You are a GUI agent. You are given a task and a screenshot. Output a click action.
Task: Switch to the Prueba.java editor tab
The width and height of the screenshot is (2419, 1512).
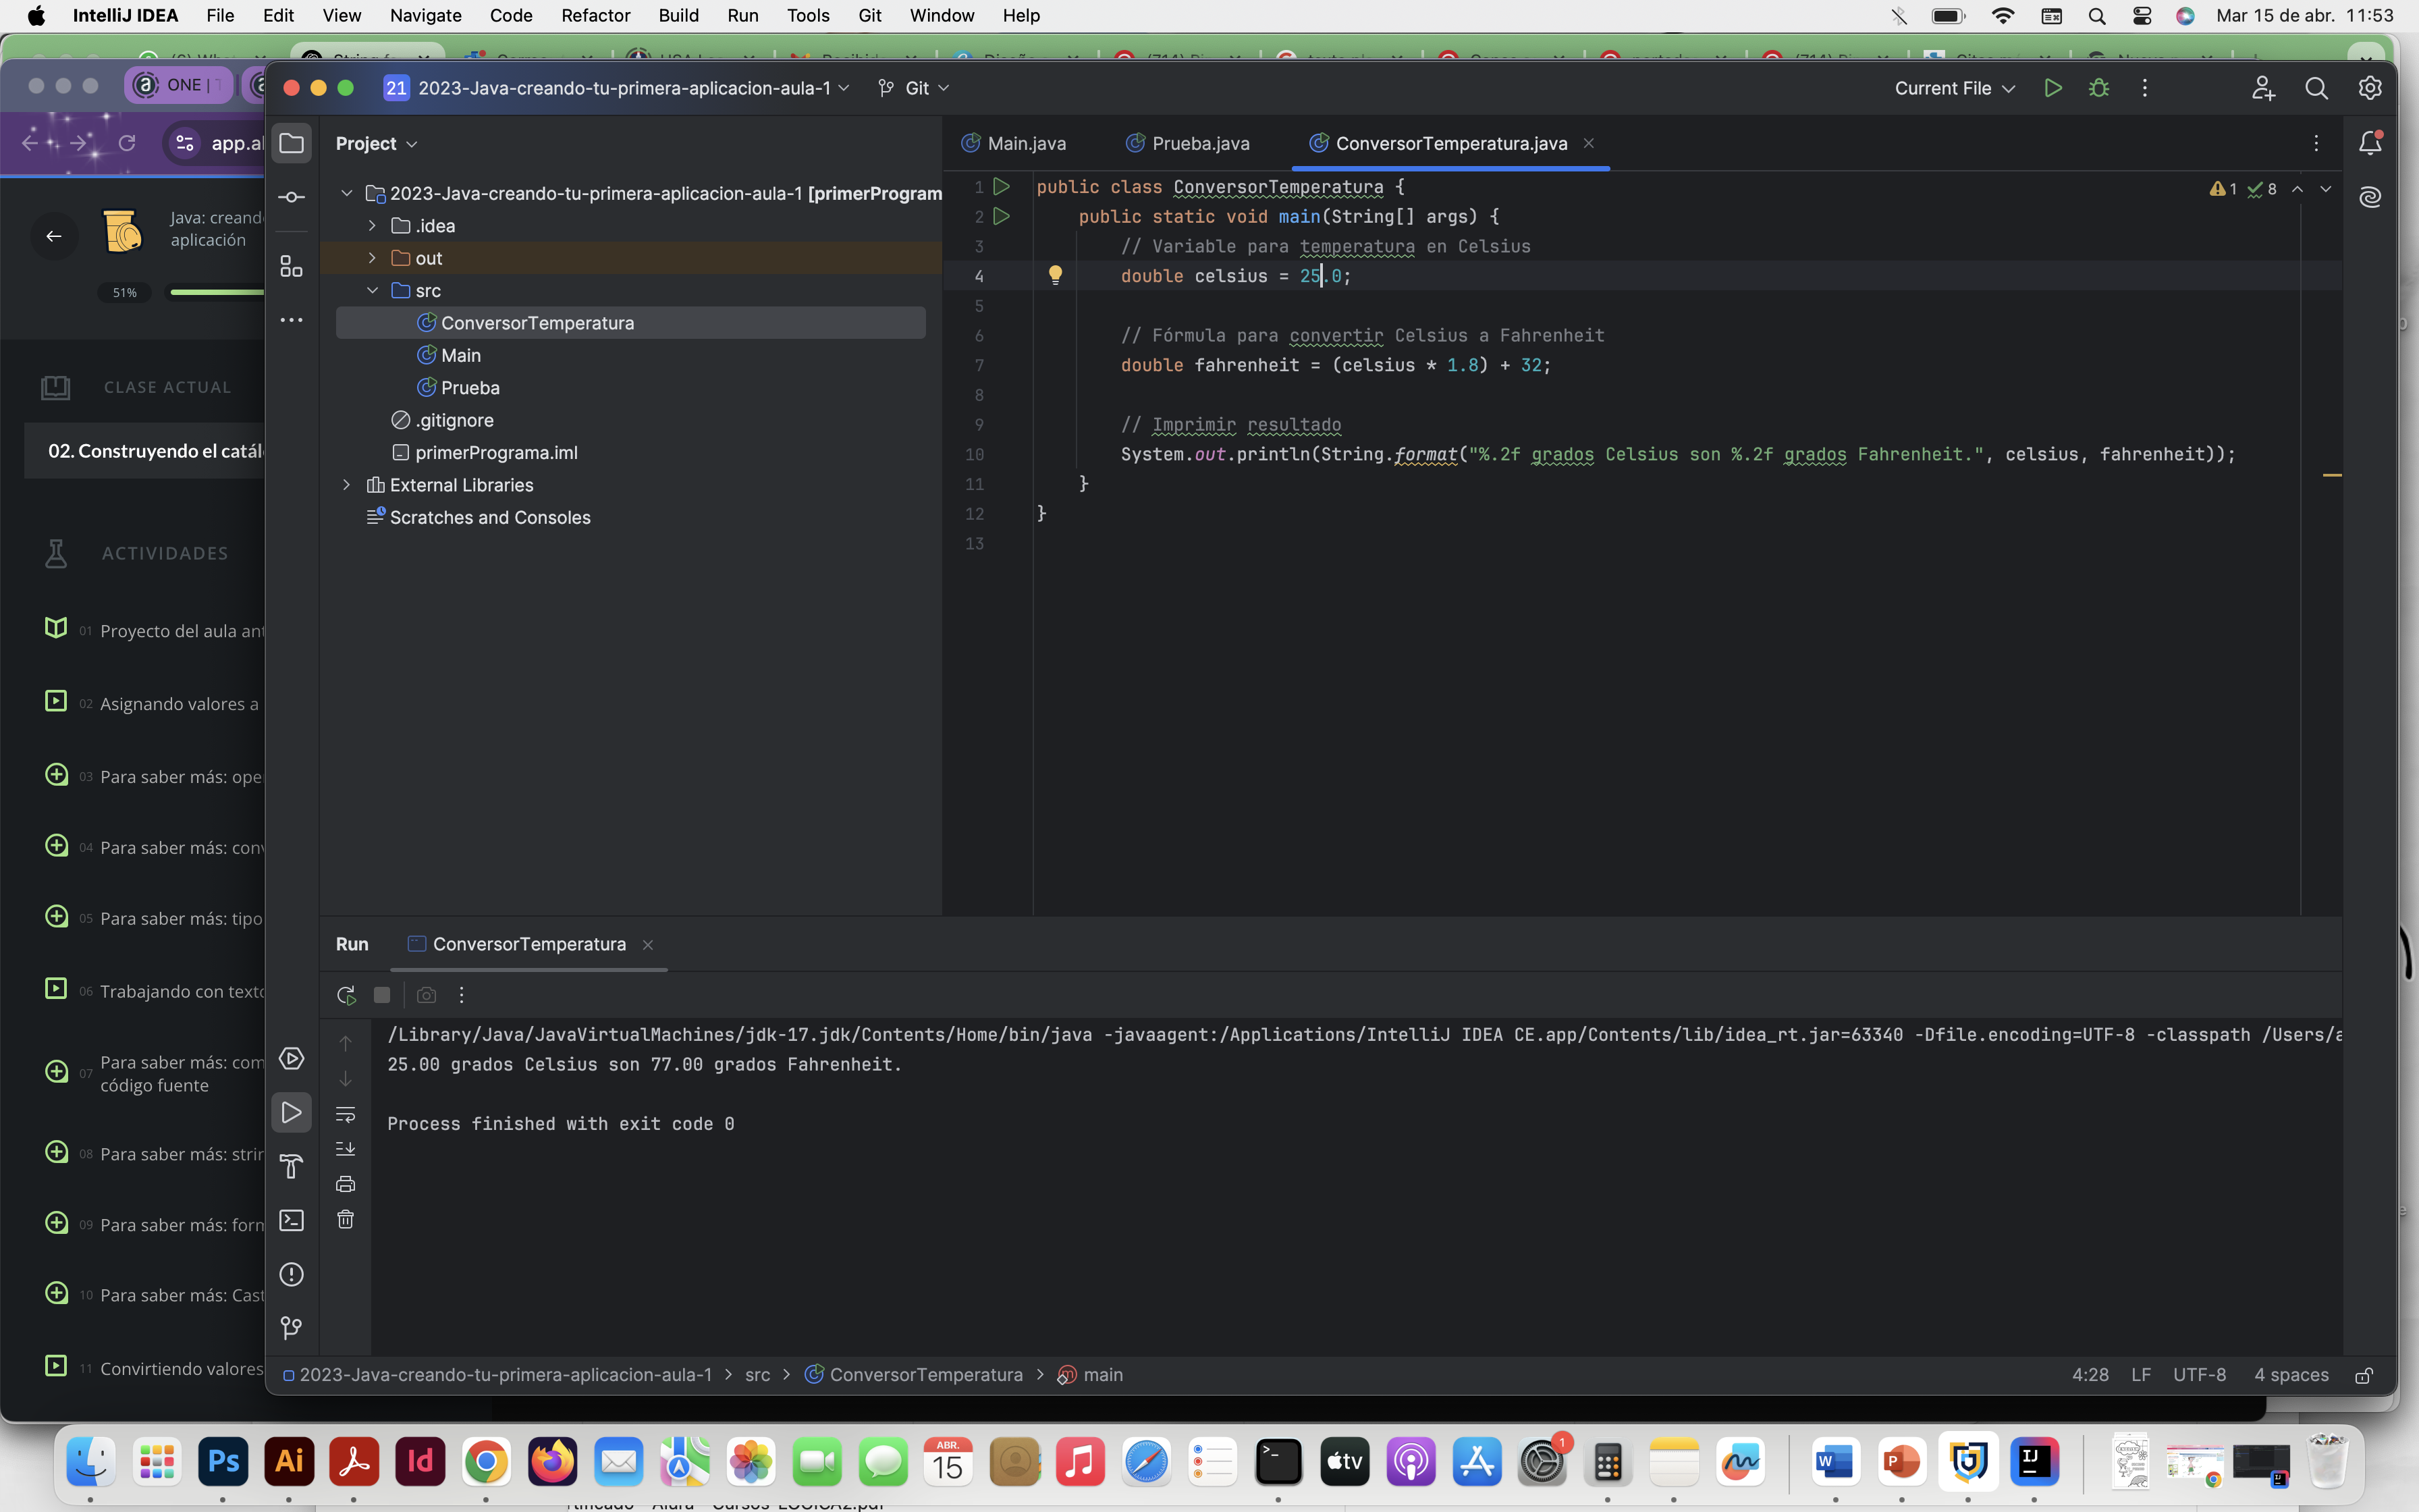click(x=1187, y=144)
